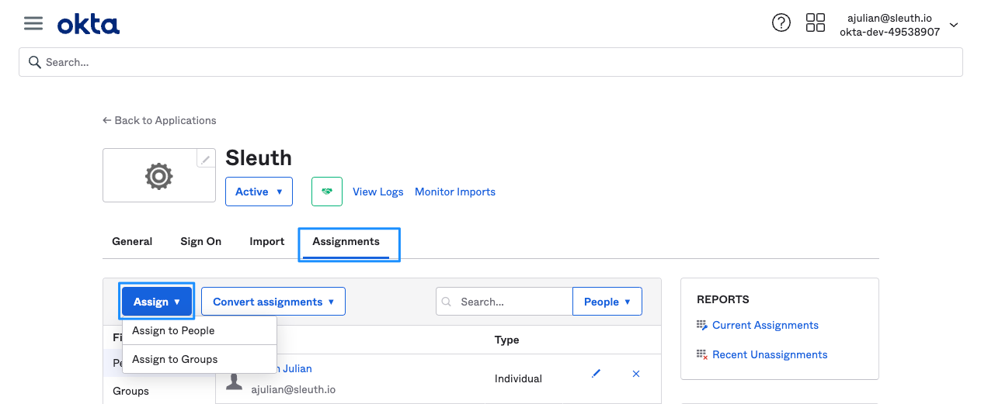Switch to the Sign On tab
The width and height of the screenshot is (981, 404).
[x=200, y=241]
